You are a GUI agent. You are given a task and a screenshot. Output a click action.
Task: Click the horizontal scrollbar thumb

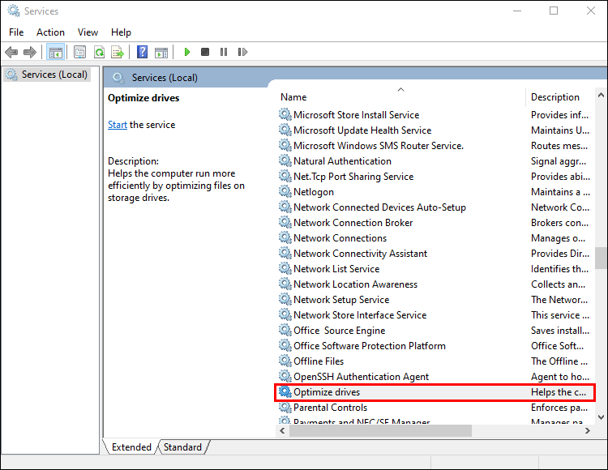coord(380,430)
